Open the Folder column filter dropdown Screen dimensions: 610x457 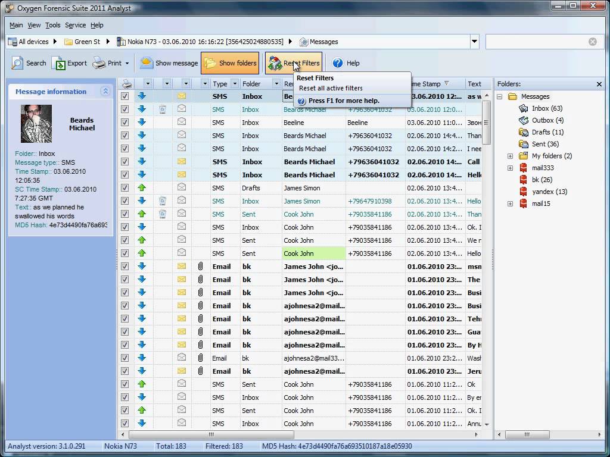(276, 84)
